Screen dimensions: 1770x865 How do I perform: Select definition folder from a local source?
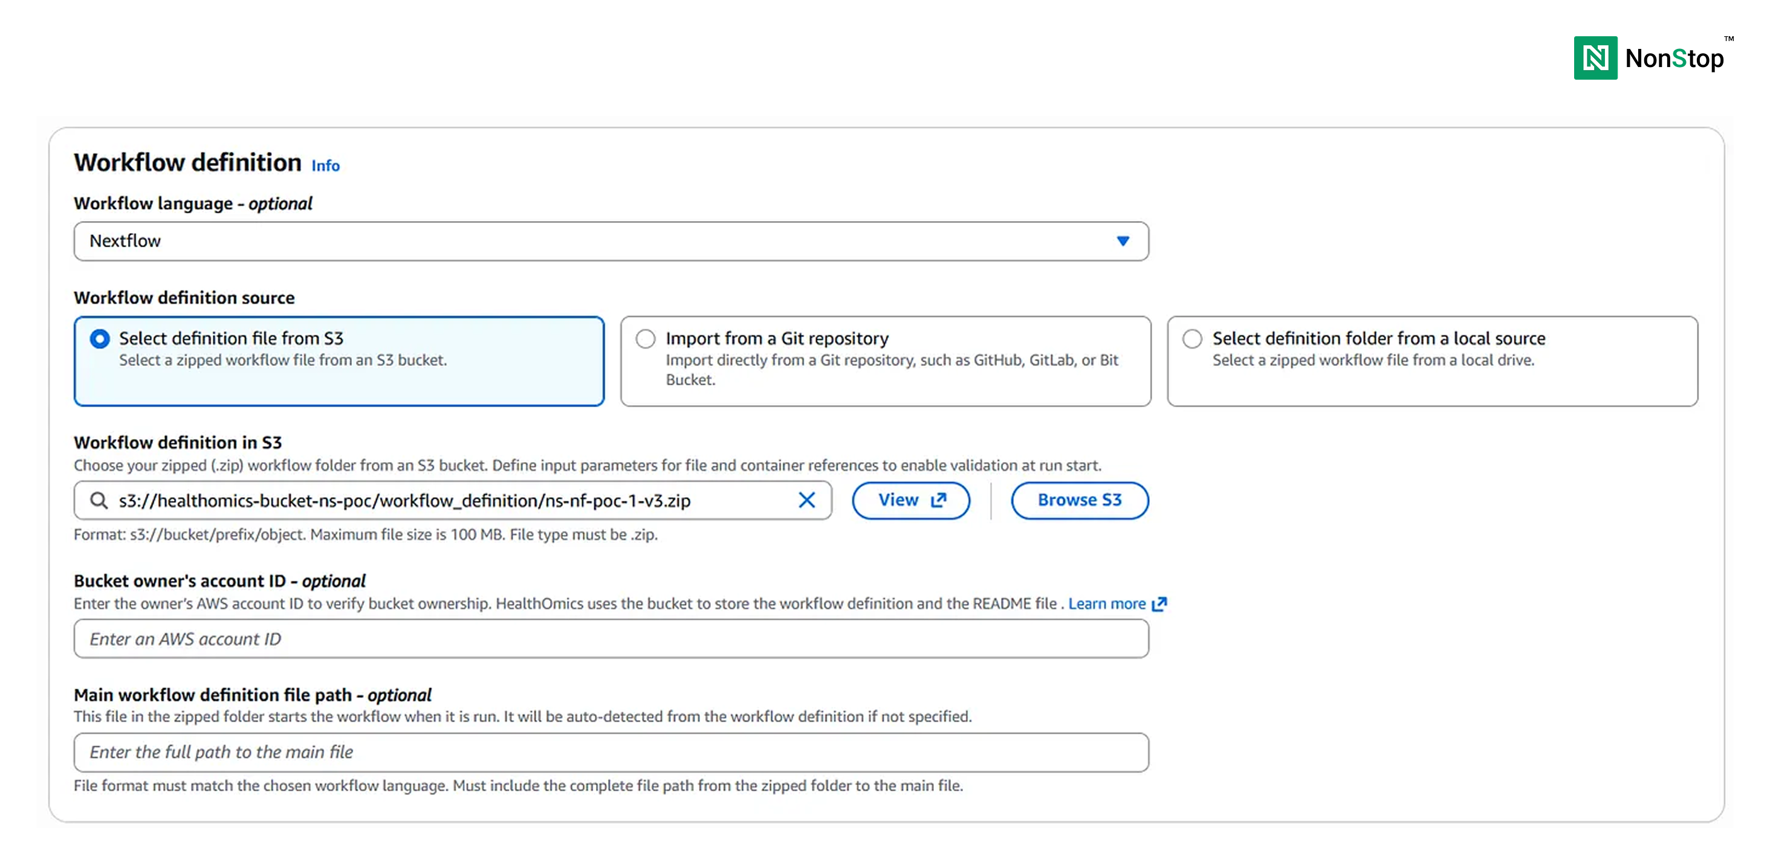[x=1192, y=339]
